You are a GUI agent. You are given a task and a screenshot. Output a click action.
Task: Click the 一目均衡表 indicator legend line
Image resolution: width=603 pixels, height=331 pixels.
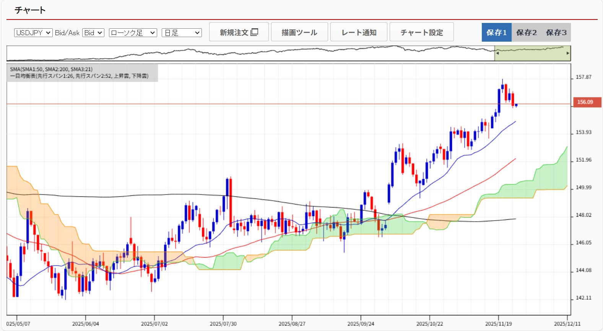coord(79,76)
